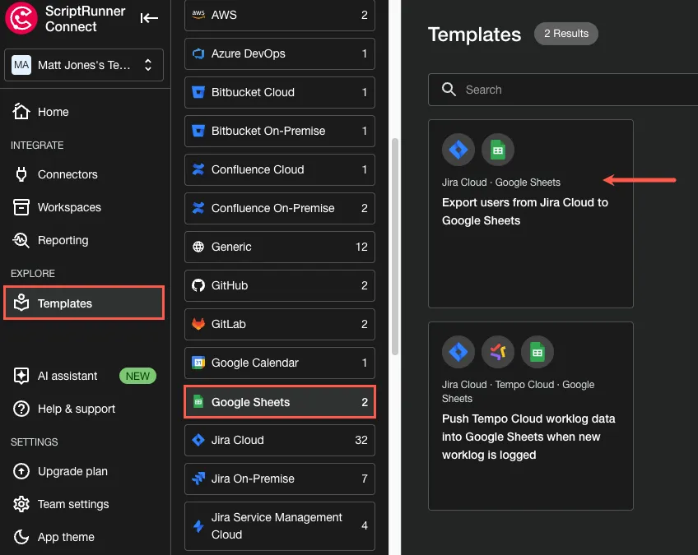Click the AWS logo icon

click(198, 15)
